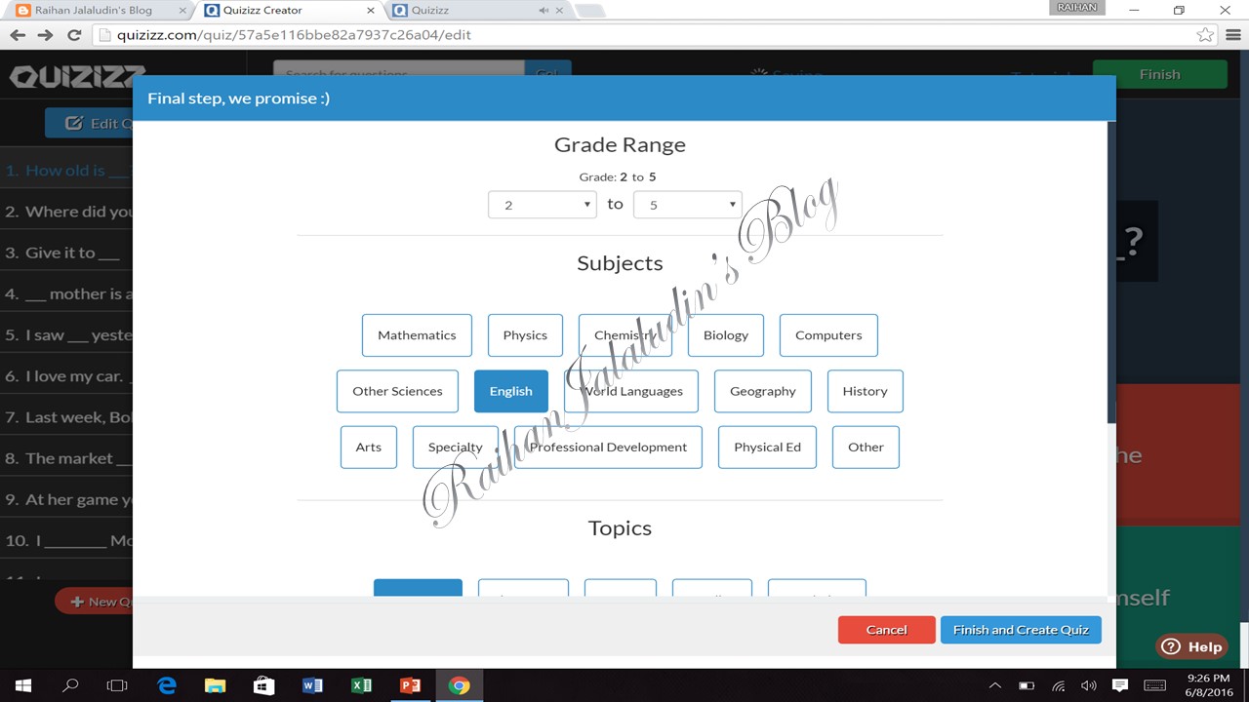Switch to the second Quizizz tab

tap(429, 10)
